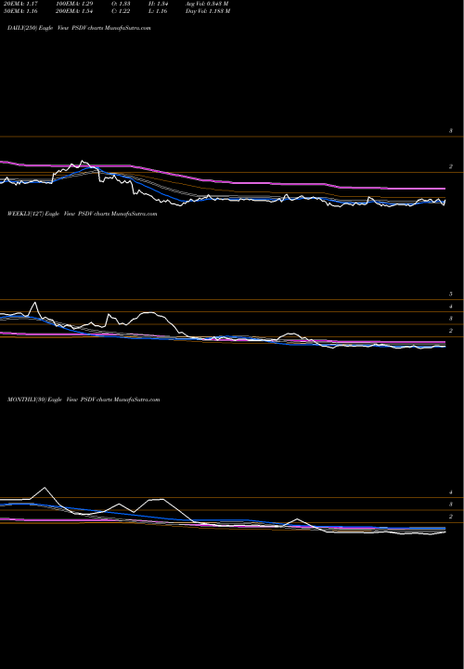Viewport: 464px width, 669px height.
Task: Click the 200EMA: 1.54 value
Action: (73, 11)
